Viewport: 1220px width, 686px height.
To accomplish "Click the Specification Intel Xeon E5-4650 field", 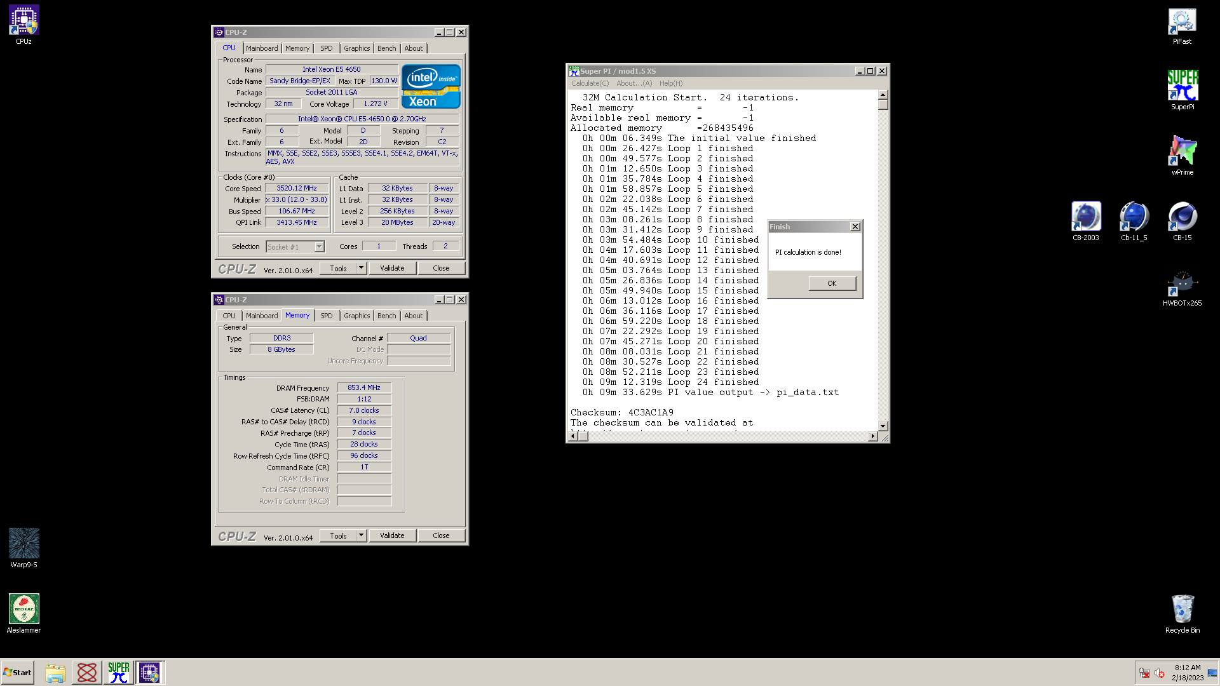I will click(362, 119).
